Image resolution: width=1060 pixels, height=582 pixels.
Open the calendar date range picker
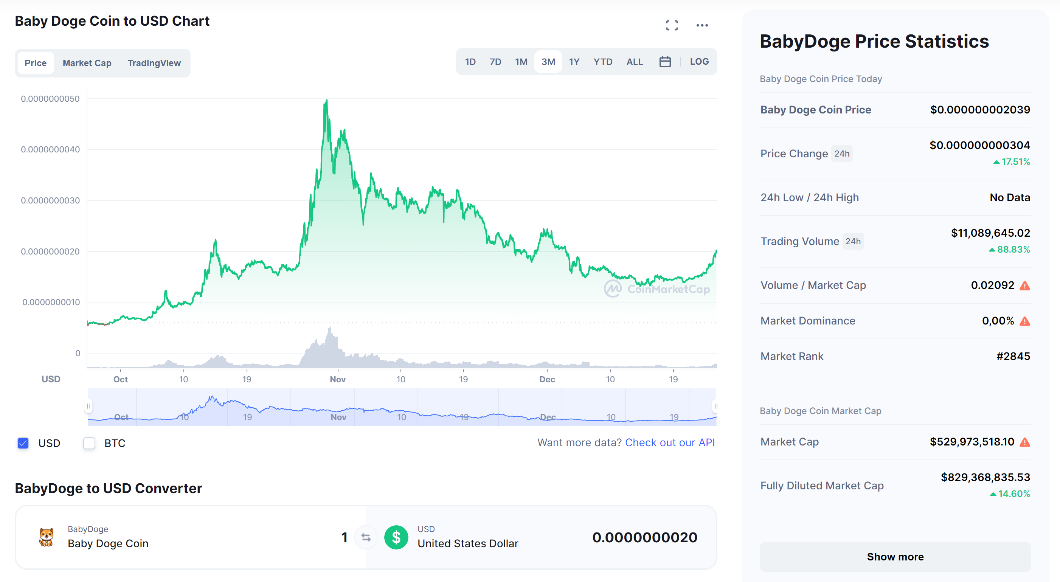[665, 62]
